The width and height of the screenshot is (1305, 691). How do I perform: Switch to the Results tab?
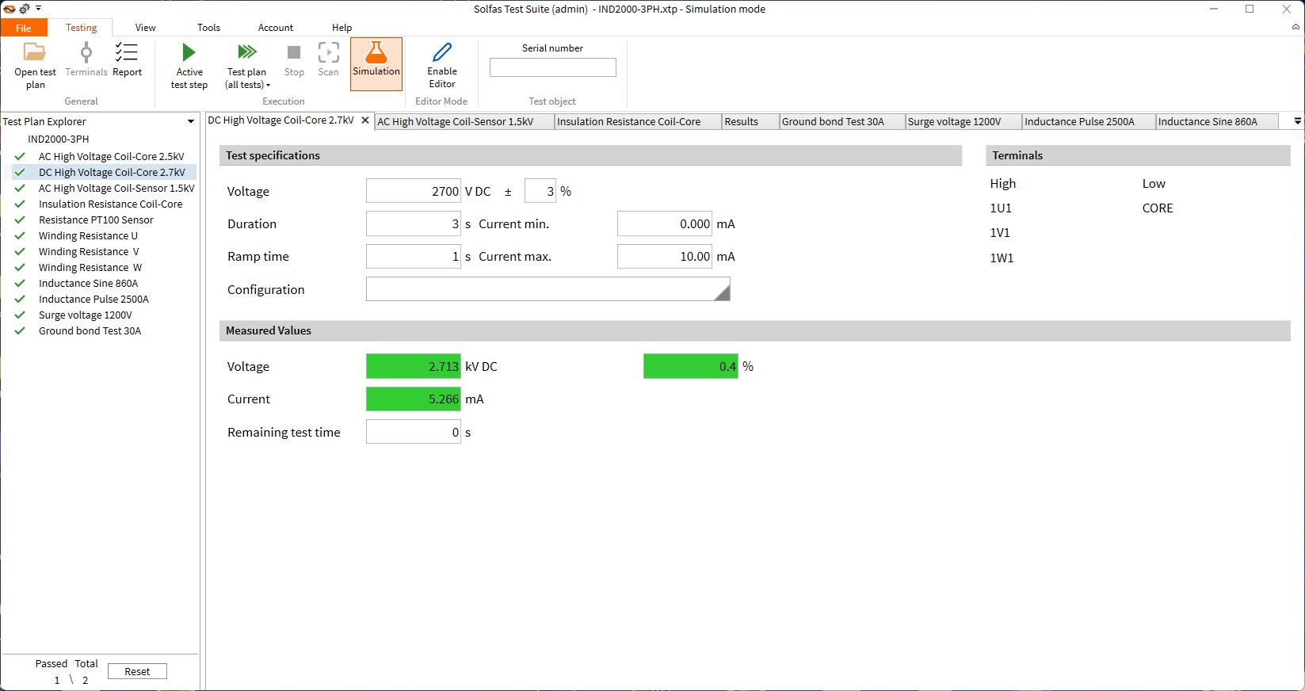click(x=741, y=122)
